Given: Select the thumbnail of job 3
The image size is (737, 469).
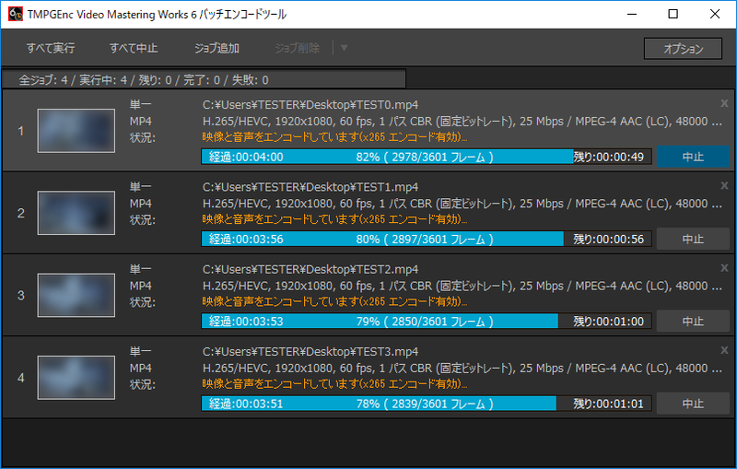Looking at the screenshot, I should pyautogui.click(x=76, y=295).
